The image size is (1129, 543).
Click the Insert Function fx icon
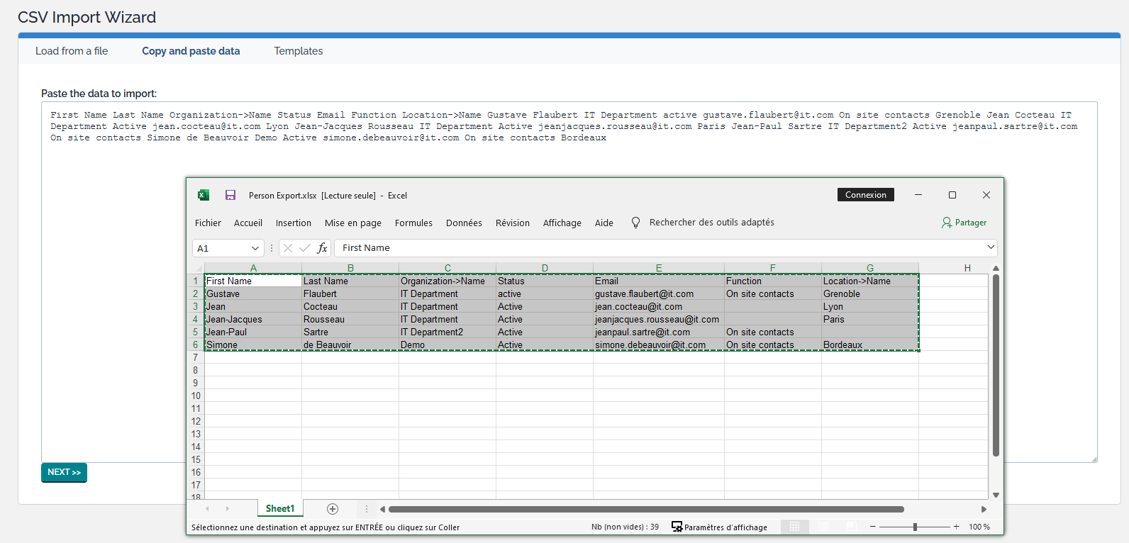pos(322,248)
